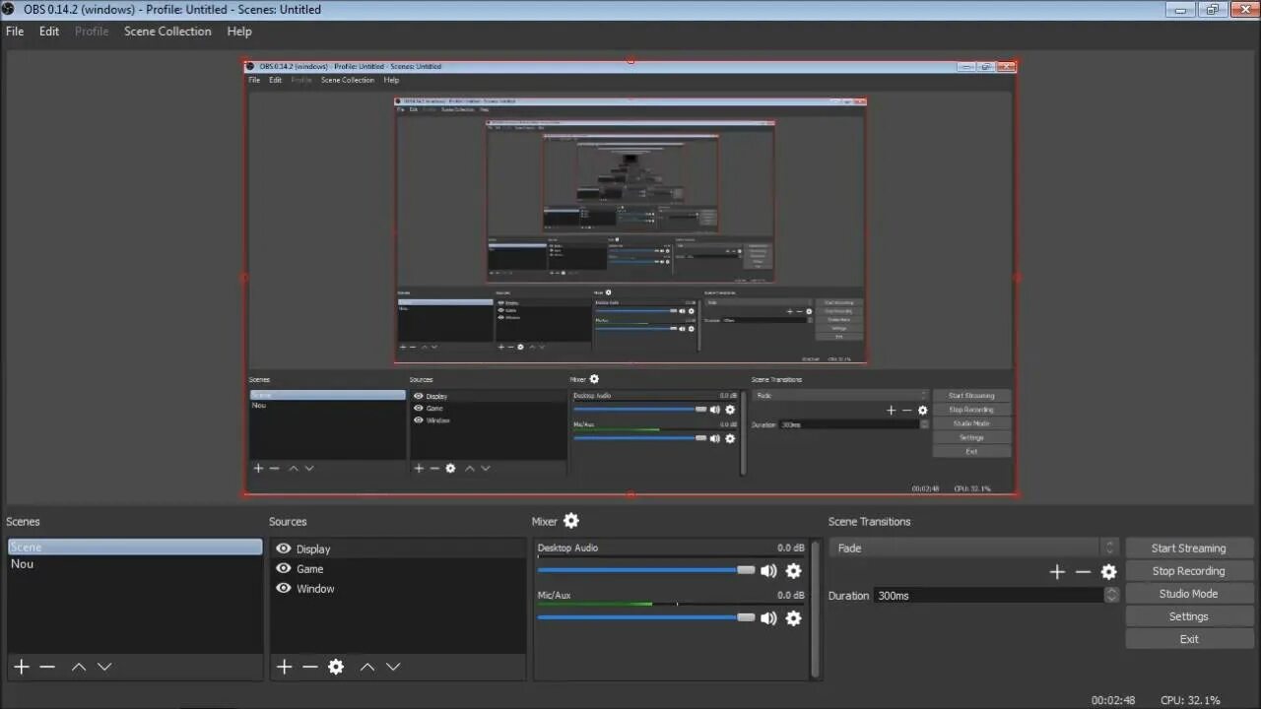Open the Help menu
The width and height of the screenshot is (1261, 709).
[x=239, y=31]
